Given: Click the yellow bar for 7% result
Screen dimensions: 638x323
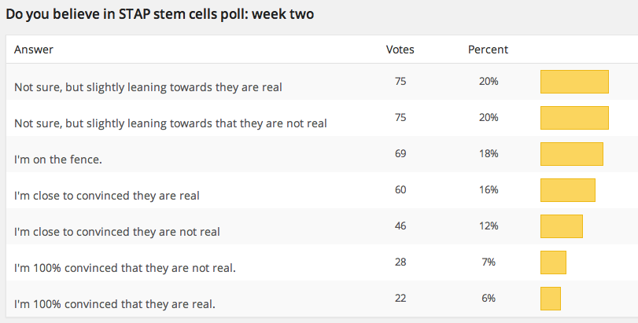Looking at the screenshot, I should pyautogui.click(x=553, y=262).
